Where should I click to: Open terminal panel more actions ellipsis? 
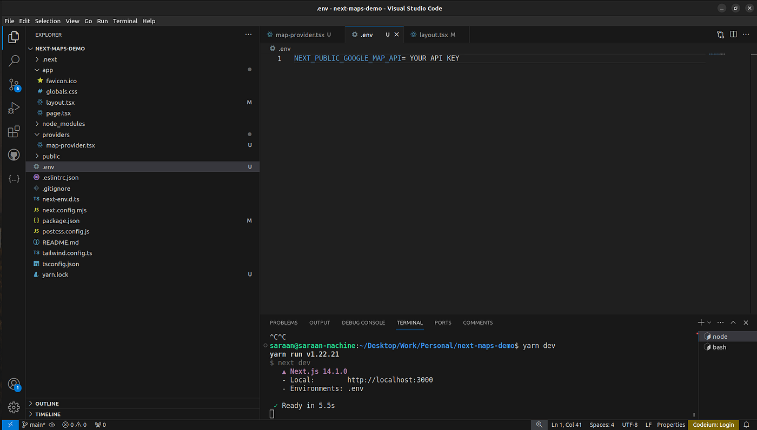pyautogui.click(x=721, y=322)
